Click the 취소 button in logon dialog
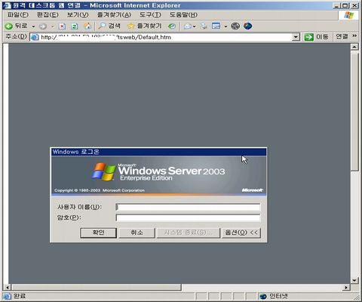 pos(137,233)
